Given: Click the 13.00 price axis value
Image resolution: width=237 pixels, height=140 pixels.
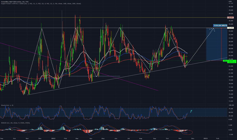Looking at the screenshot, I should tap(231, 101).
